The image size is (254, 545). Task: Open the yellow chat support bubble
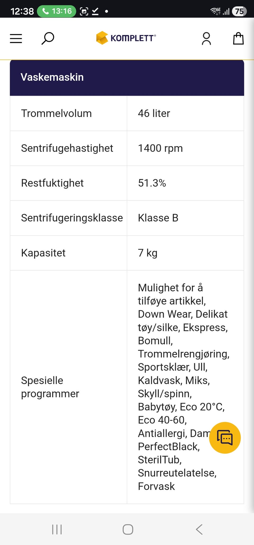coord(225,438)
